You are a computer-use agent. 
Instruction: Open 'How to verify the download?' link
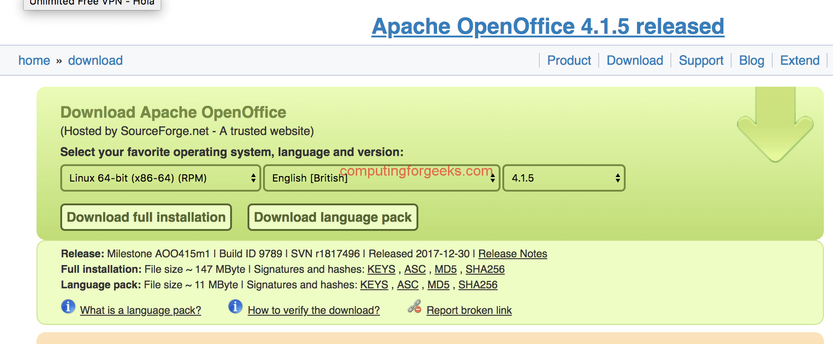coord(314,310)
